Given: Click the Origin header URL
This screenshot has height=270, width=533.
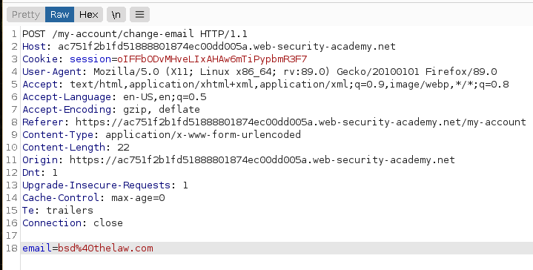Looking at the screenshot, I should click(262, 159).
